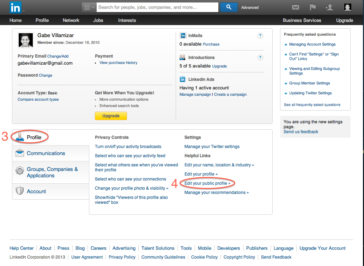Image resolution: width=364 pixels, height=266 pixels.
Task: Open the profile photo account menu
Action: [x=347, y=7]
